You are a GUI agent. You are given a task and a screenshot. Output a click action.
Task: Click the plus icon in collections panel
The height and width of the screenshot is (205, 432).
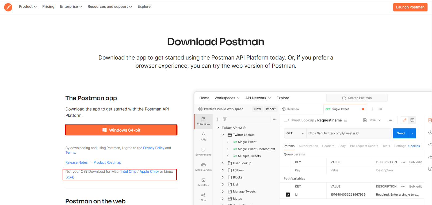tap(218, 119)
